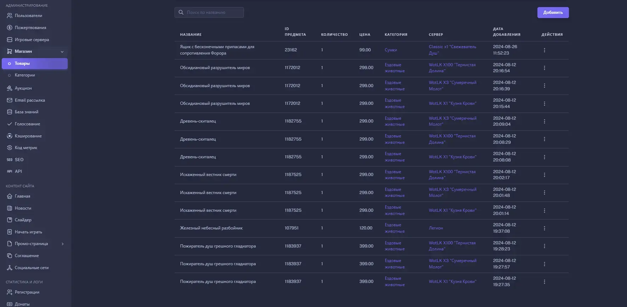Open actions for Пожиратель душ added 19:27:35
This screenshot has height=307, width=627.
point(544,282)
